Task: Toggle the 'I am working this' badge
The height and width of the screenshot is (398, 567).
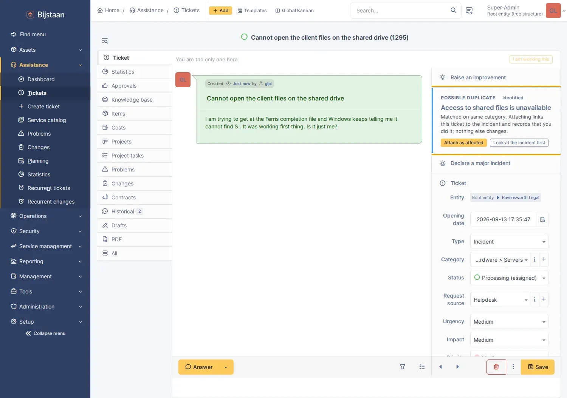Action: click(531, 59)
